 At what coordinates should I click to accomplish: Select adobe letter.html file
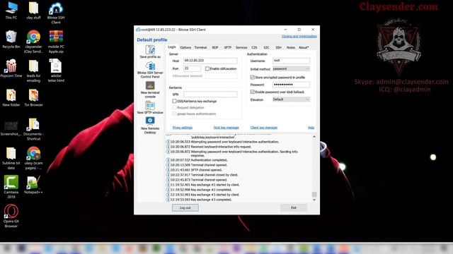56,71
